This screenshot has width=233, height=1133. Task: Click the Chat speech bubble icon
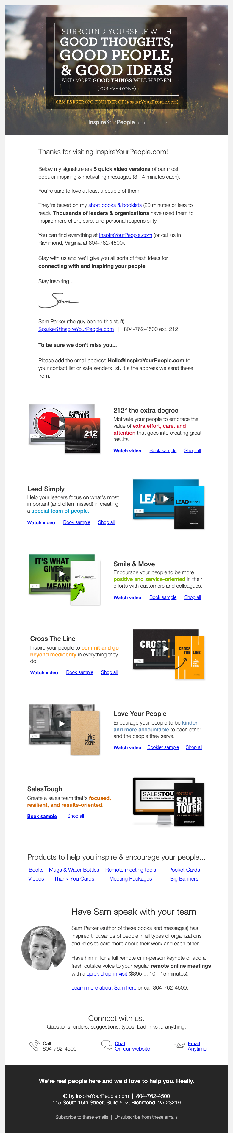(x=107, y=1045)
